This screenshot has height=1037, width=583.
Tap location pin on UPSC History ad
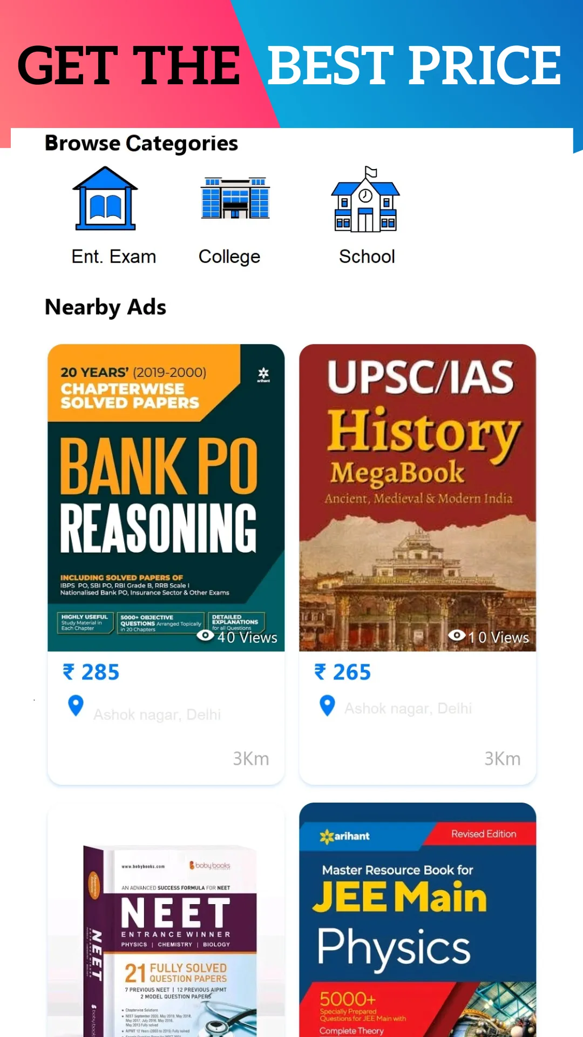click(327, 705)
